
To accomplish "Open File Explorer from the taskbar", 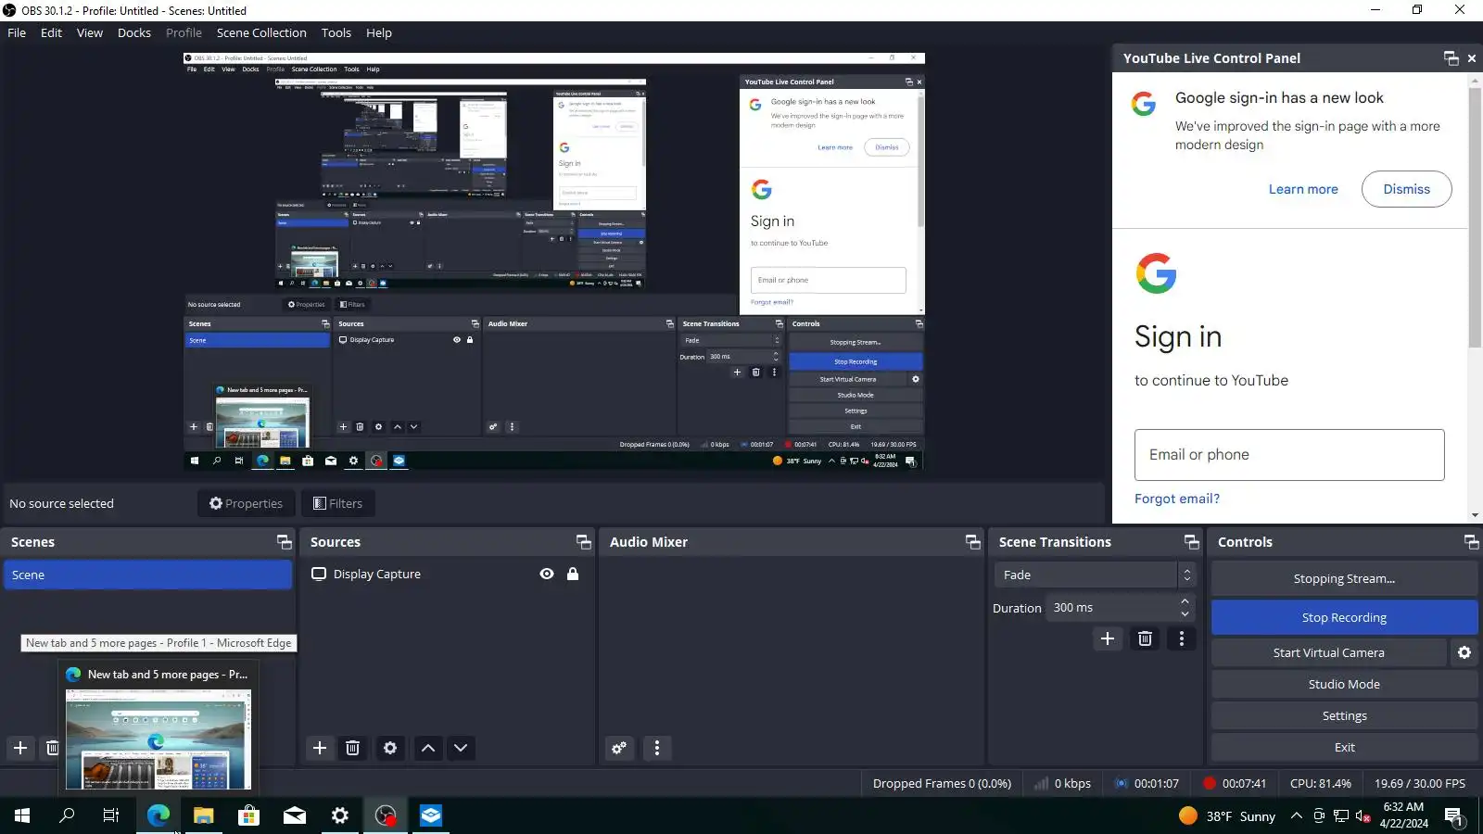I will pyautogui.click(x=204, y=815).
